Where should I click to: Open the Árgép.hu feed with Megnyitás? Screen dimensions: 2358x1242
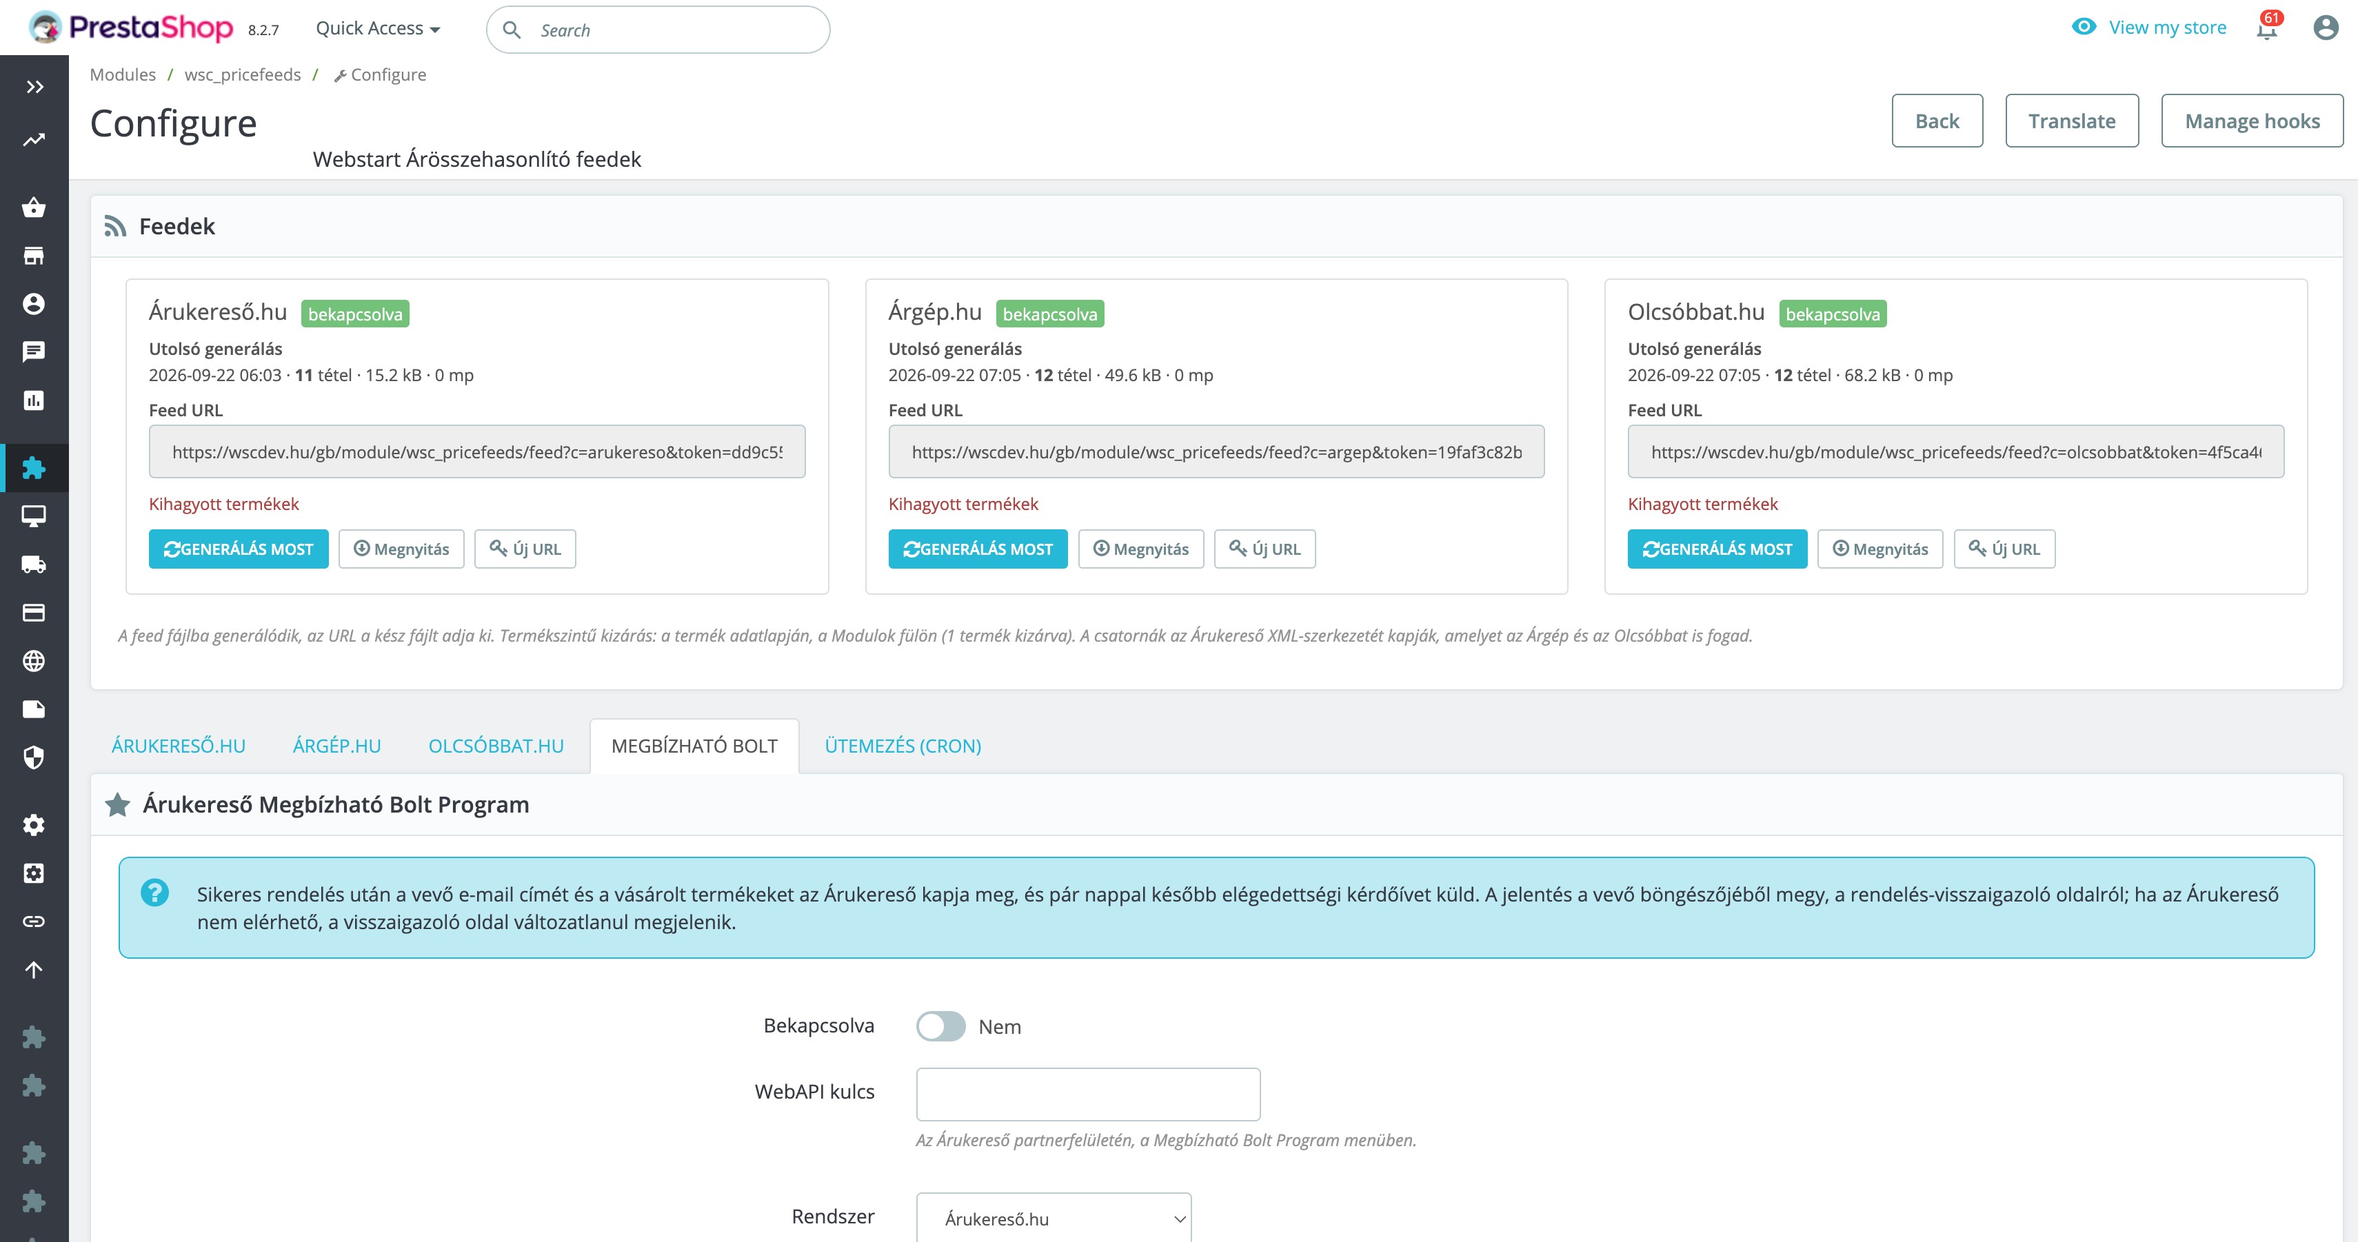(1140, 549)
